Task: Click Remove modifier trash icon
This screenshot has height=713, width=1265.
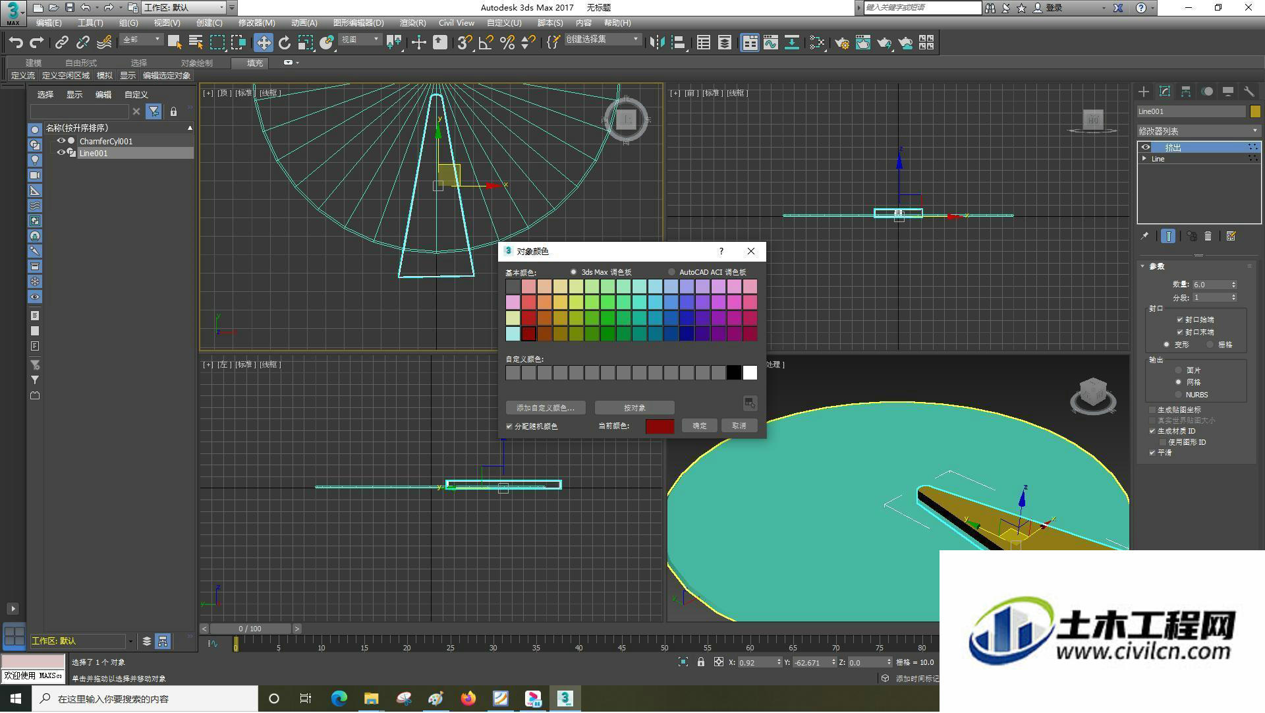Action: pyautogui.click(x=1208, y=236)
